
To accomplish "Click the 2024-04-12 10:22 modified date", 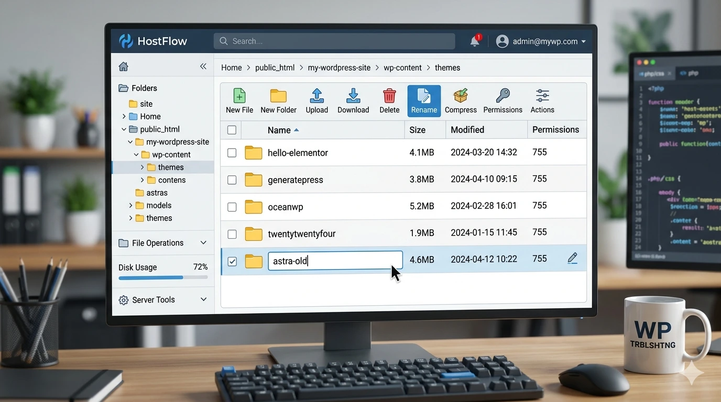I will pos(484,259).
